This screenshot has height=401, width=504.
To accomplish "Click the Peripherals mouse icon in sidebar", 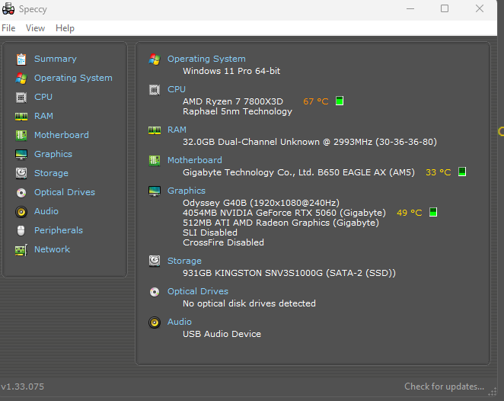I will pos(21,230).
